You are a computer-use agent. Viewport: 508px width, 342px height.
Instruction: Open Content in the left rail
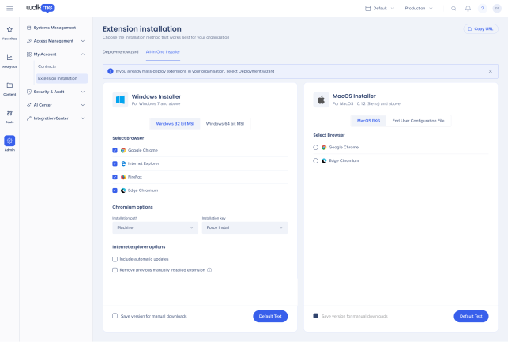point(9,88)
